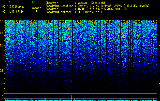
Task: Click the 0727 time label
Action: pyautogui.click(x=109, y=22)
